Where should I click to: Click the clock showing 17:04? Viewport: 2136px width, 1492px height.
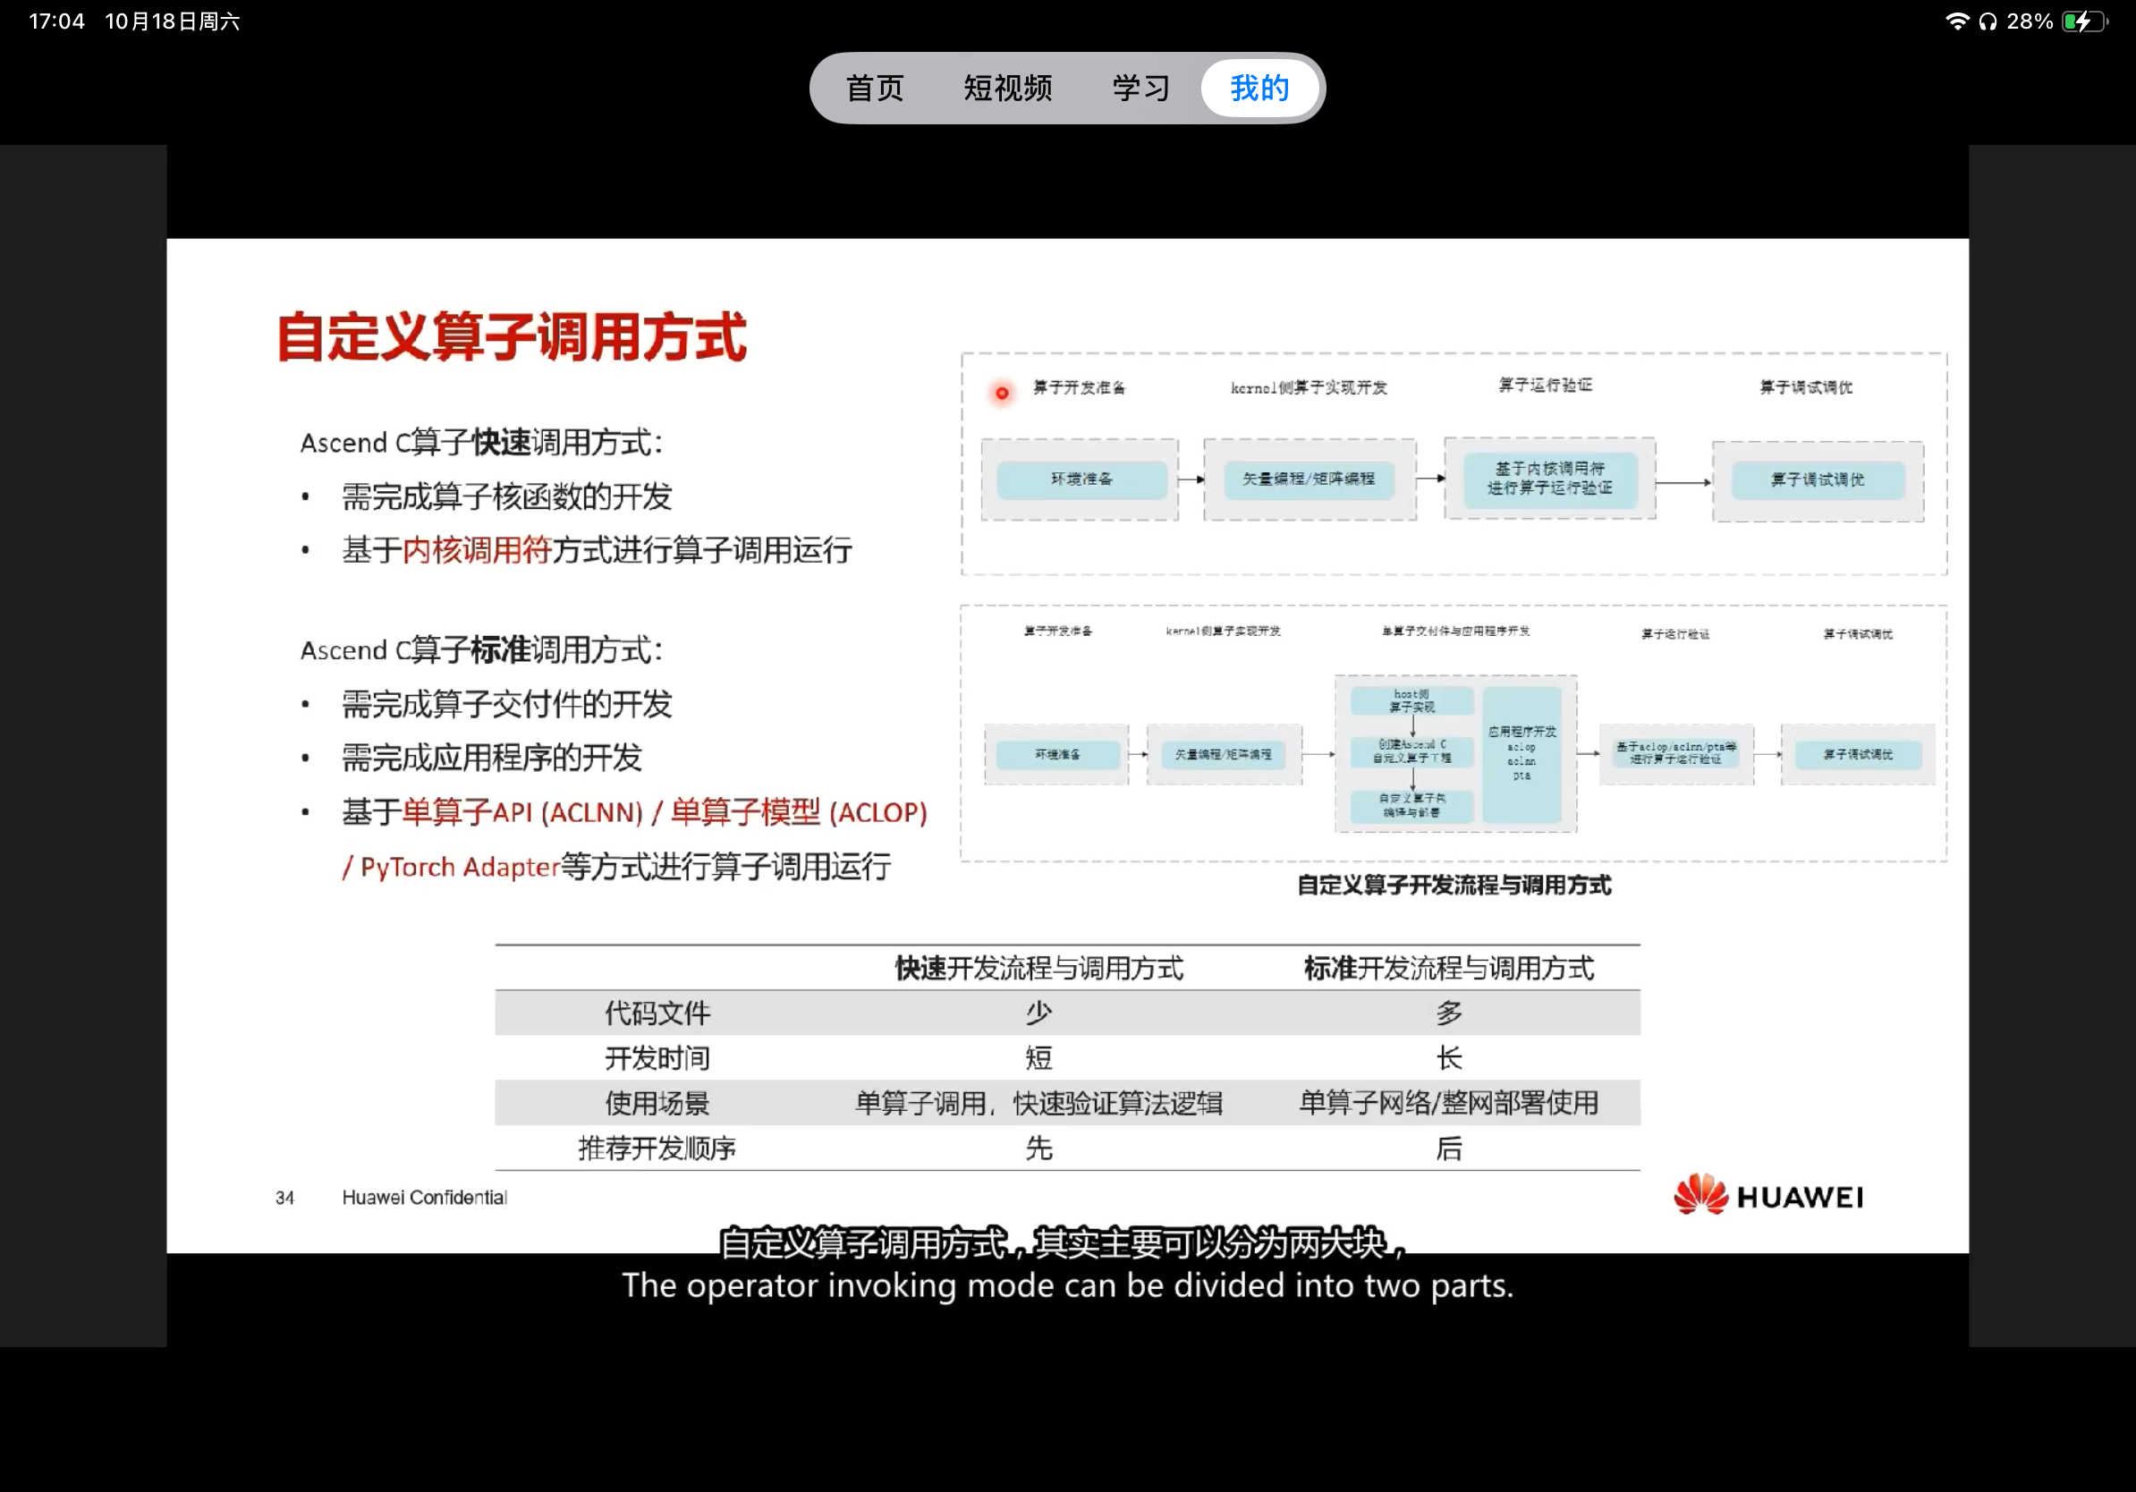click(57, 20)
